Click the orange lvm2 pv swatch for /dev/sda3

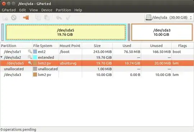(35, 75)
